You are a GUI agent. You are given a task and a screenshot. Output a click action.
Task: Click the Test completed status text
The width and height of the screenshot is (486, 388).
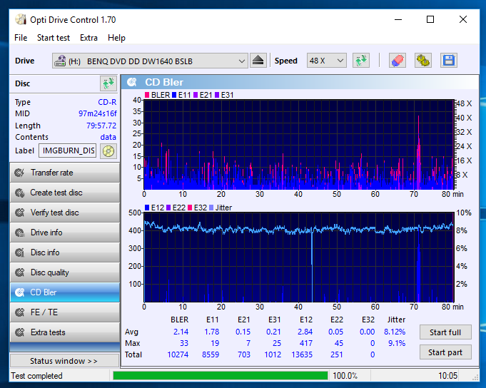(37, 376)
